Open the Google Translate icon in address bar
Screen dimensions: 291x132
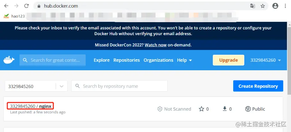point(252,6)
